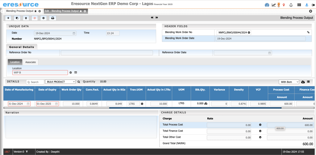Go to the next record arrows
Viewport: 316px width, 155px height.
tap(157, 18)
